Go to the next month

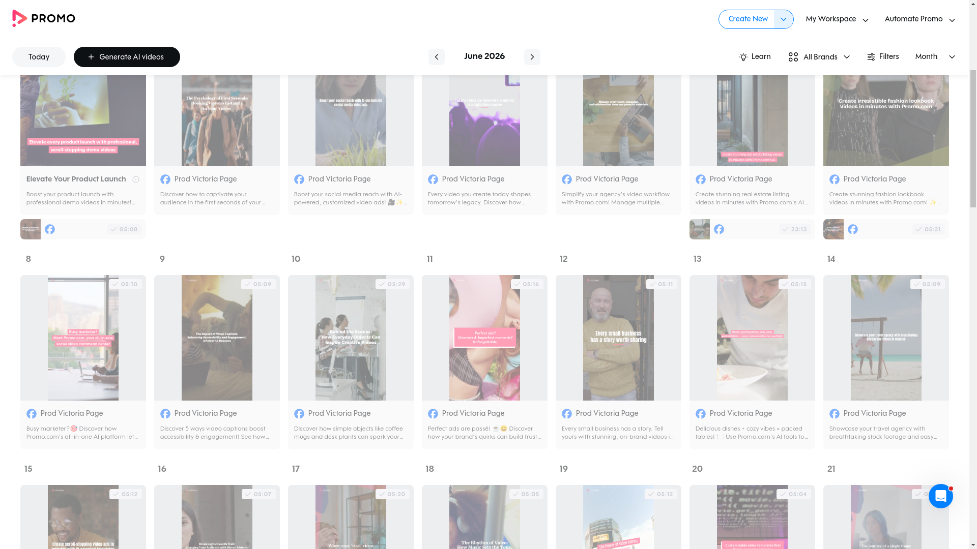click(x=532, y=57)
